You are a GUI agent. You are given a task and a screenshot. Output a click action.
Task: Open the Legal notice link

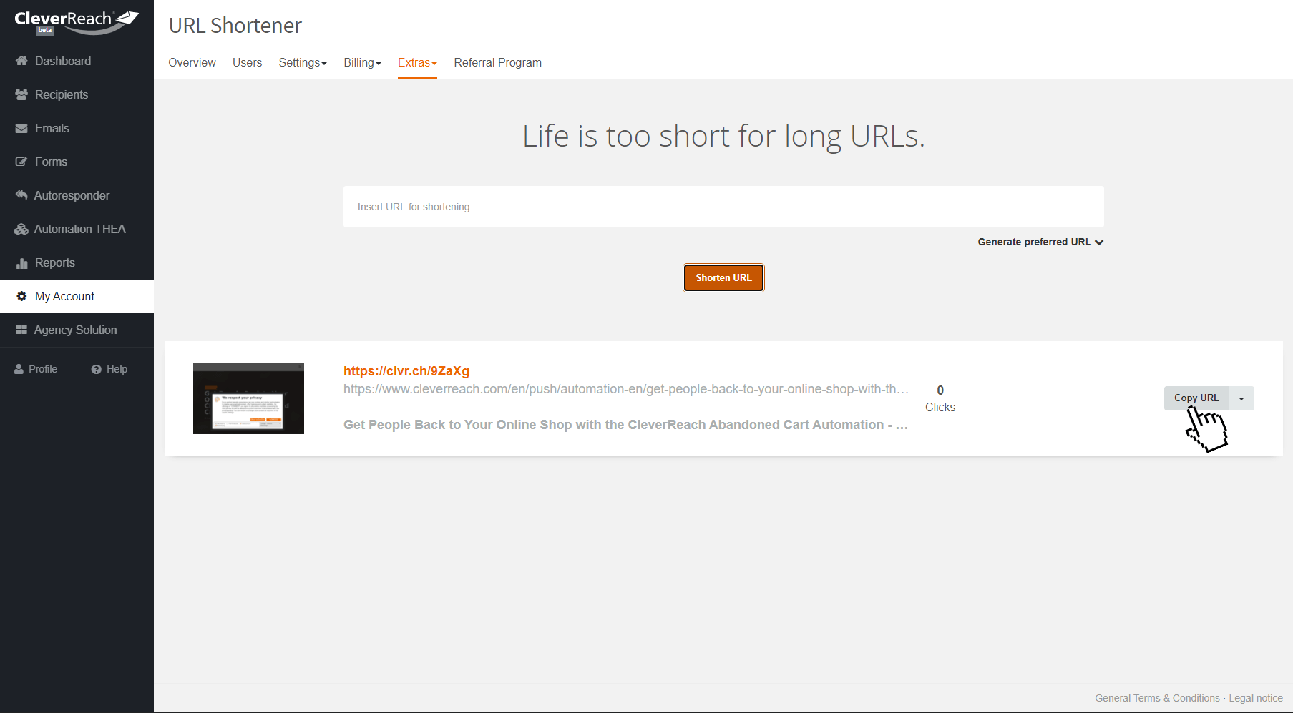pos(1256,698)
